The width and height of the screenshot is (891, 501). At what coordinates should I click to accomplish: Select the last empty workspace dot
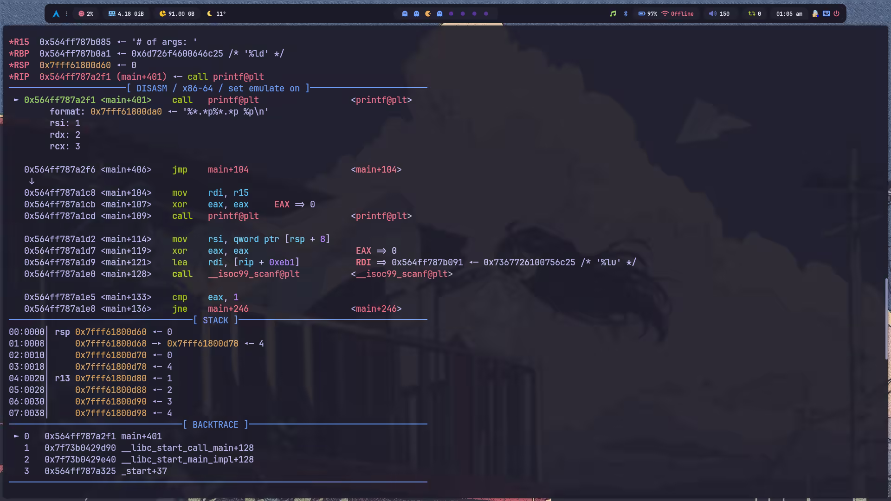486,14
